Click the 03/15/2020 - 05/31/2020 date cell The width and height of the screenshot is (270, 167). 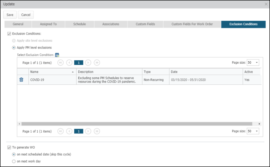click(x=206, y=80)
